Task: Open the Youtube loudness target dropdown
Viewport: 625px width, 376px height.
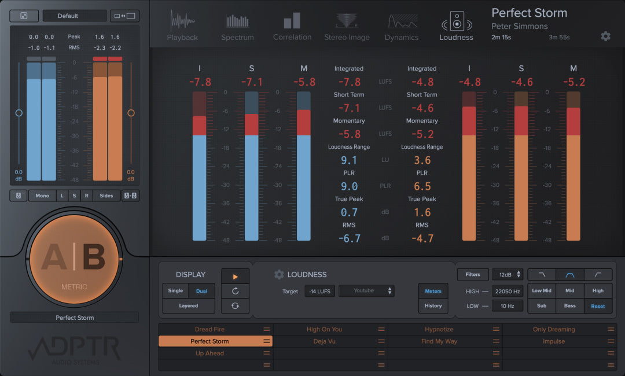Action: pos(366,291)
